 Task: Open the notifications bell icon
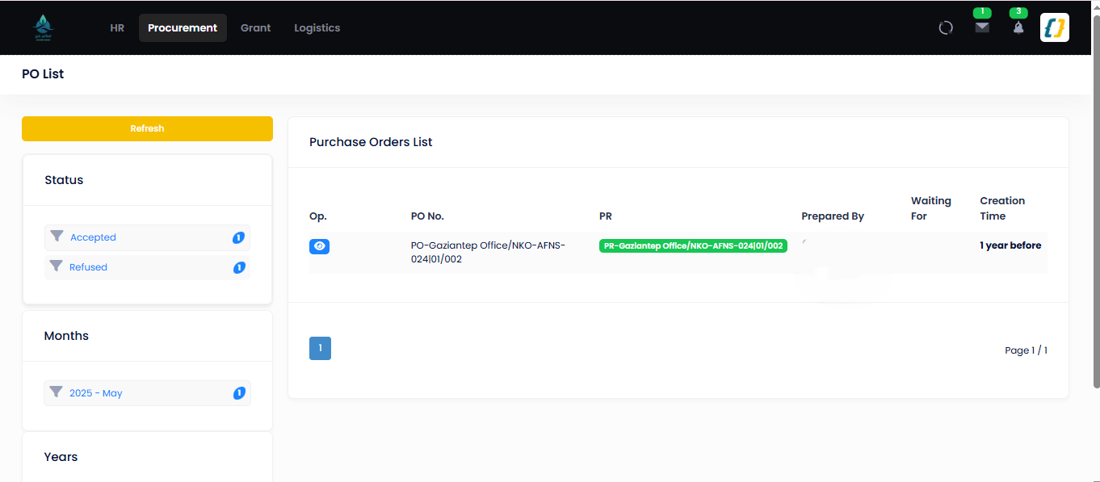click(x=1018, y=27)
